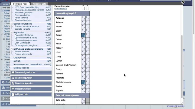
Task: Click Load configuration button
Action: [x=31, y=78]
